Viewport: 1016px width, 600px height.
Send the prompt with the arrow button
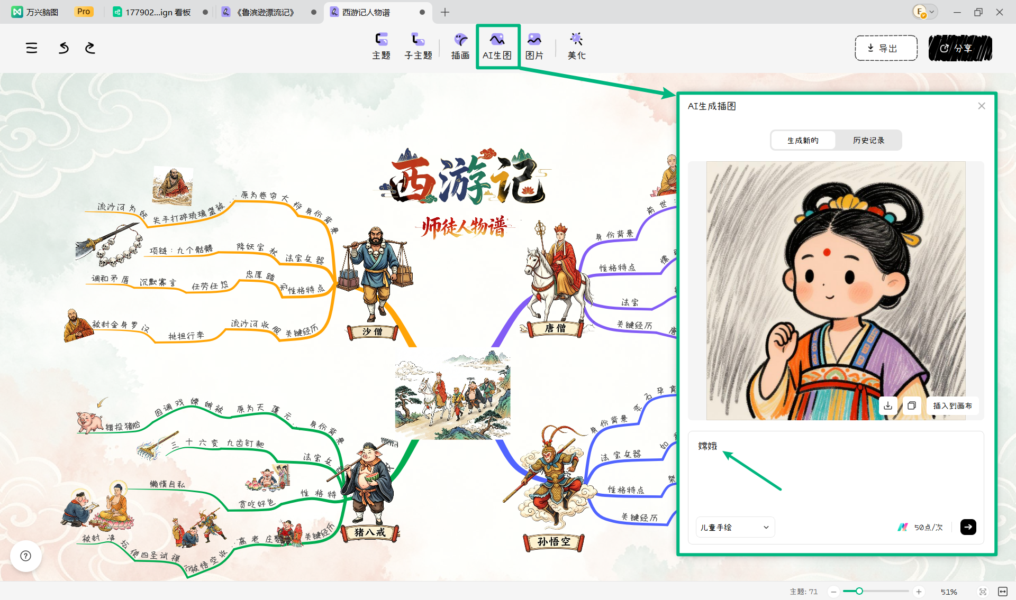(x=968, y=527)
